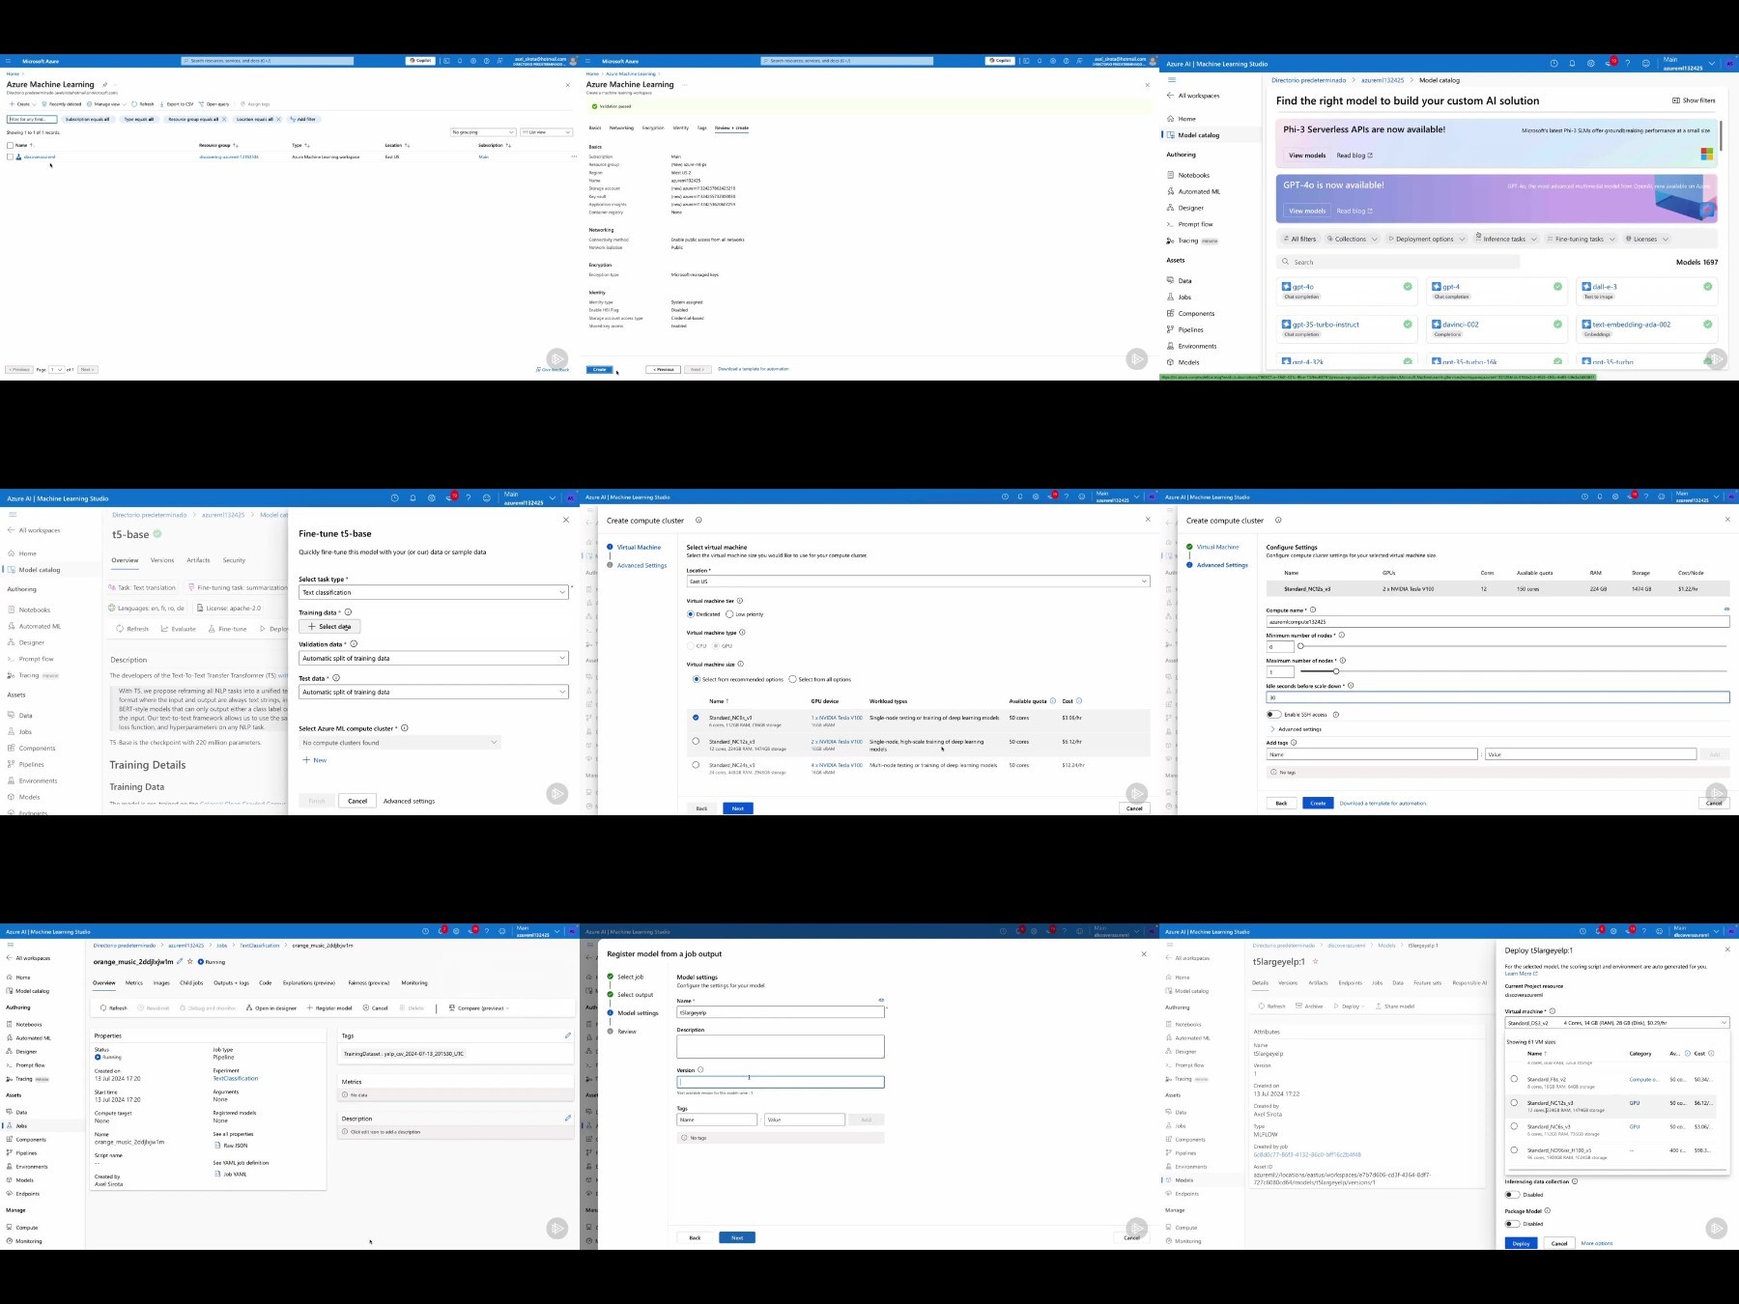Open Validation data dropdown
Screen dimensions: 1739x1304
coord(434,658)
